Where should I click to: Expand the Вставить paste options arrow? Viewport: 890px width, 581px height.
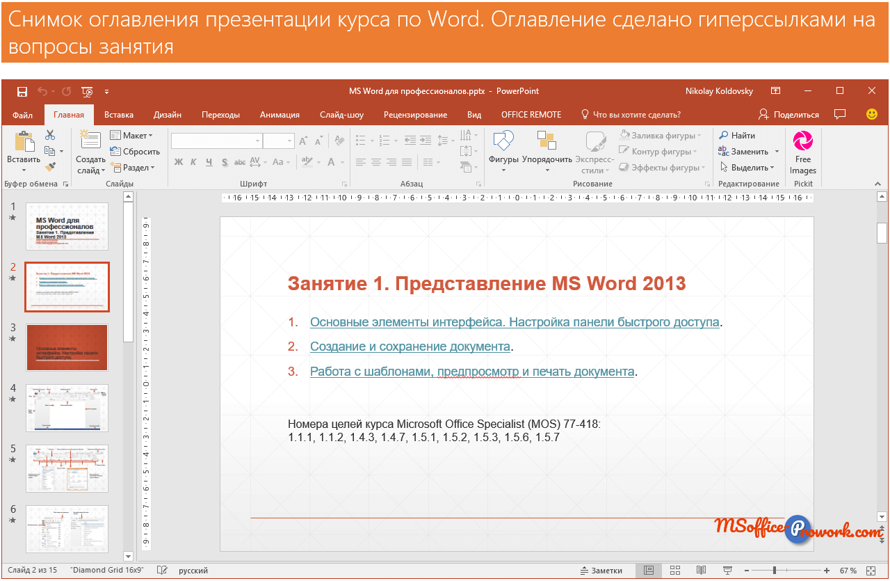[24, 170]
